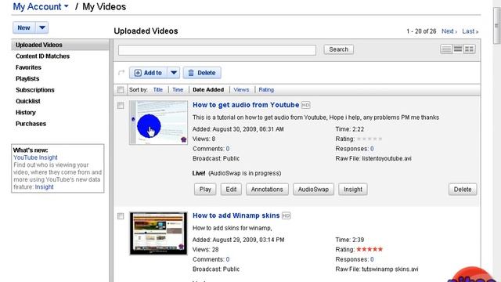Open the How to add Winamp skins title
This screenshot has height=282, width=501.
(x=236, y=215)
